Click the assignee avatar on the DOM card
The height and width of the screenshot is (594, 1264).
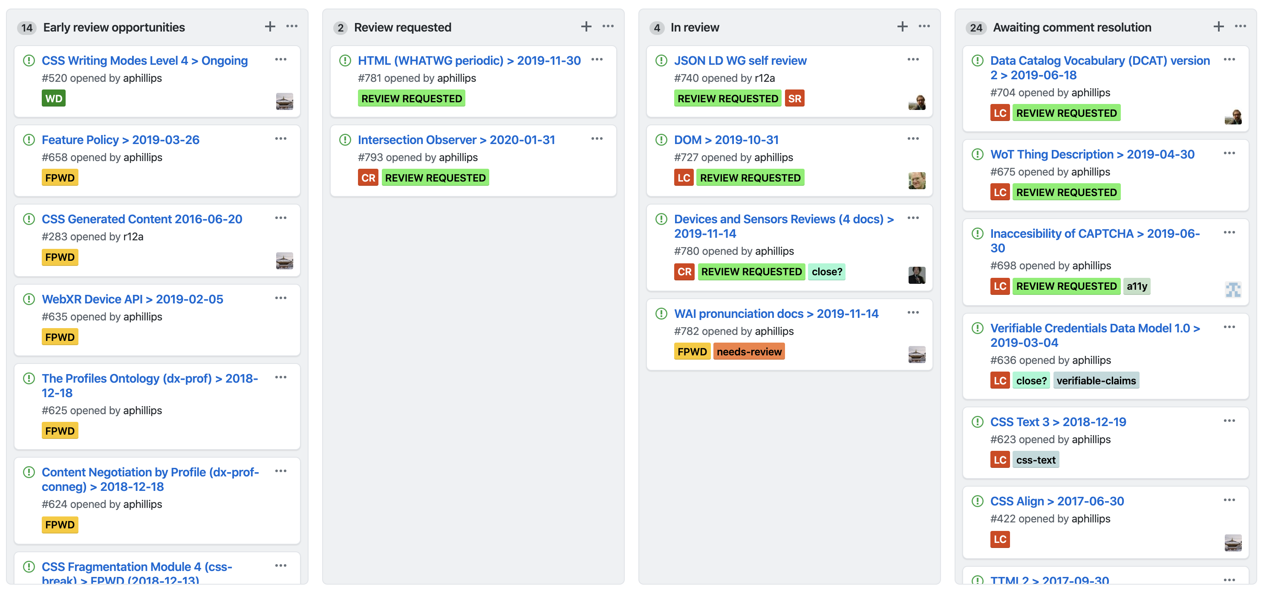pyautogui.click(x=917, y=181)
